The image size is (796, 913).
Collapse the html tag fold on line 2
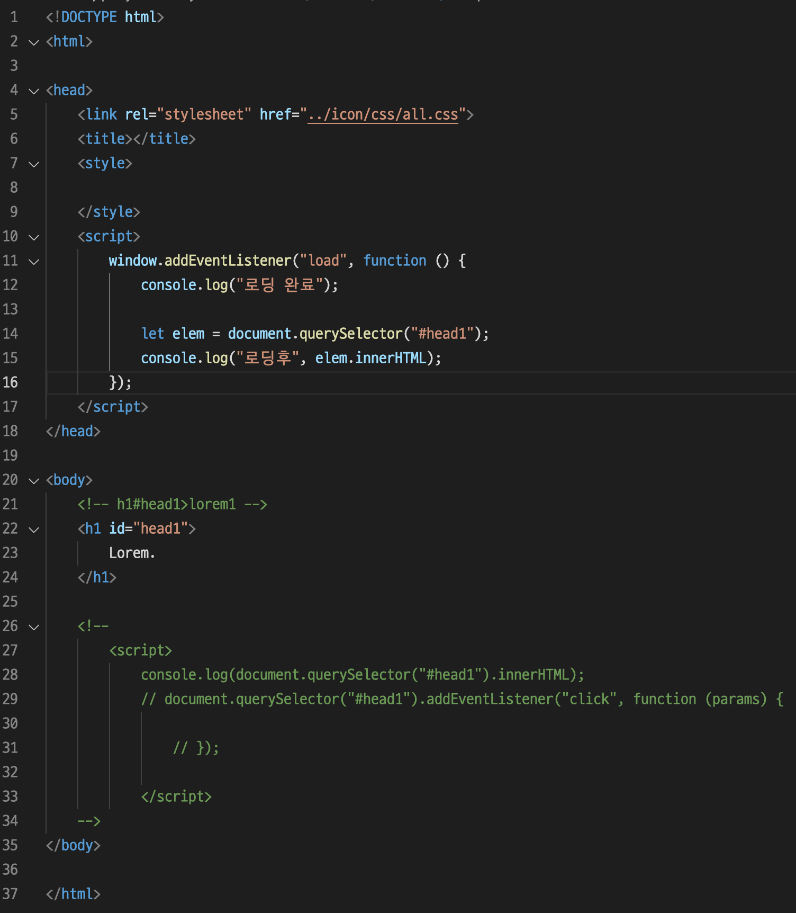[x=34, y=42]
